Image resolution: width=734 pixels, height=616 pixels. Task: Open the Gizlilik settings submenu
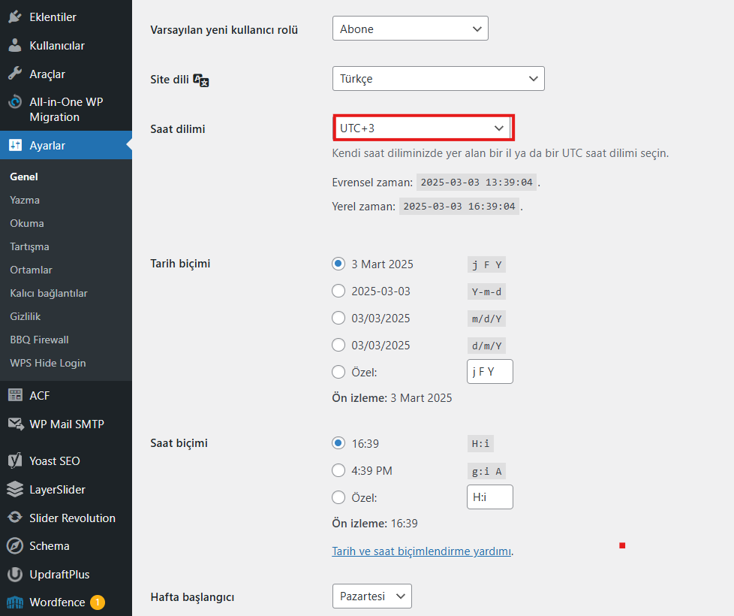tap(26, 317)
